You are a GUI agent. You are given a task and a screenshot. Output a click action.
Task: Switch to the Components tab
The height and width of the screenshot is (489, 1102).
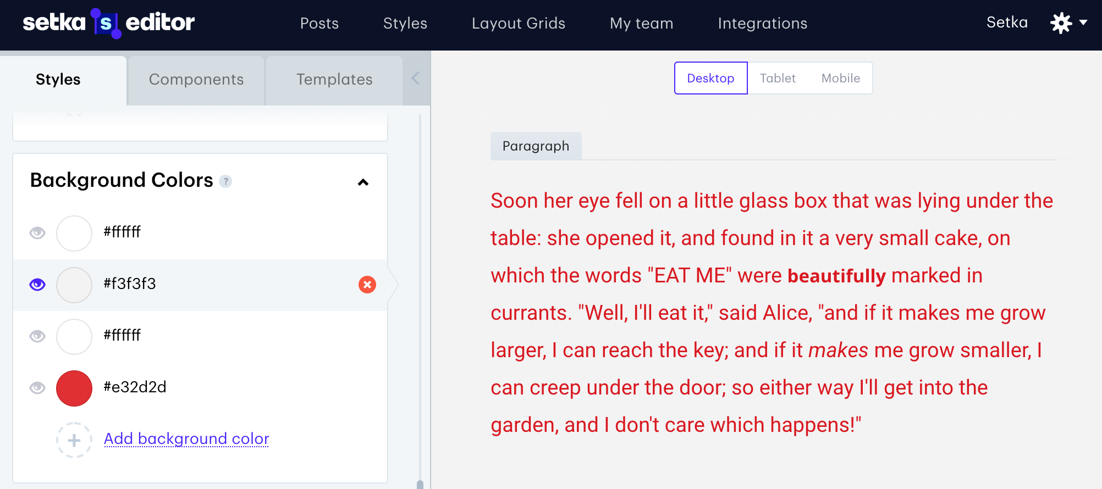pos(196,80)
